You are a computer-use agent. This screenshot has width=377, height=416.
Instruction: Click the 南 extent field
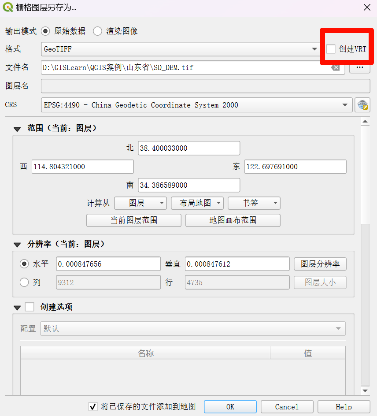189,185
